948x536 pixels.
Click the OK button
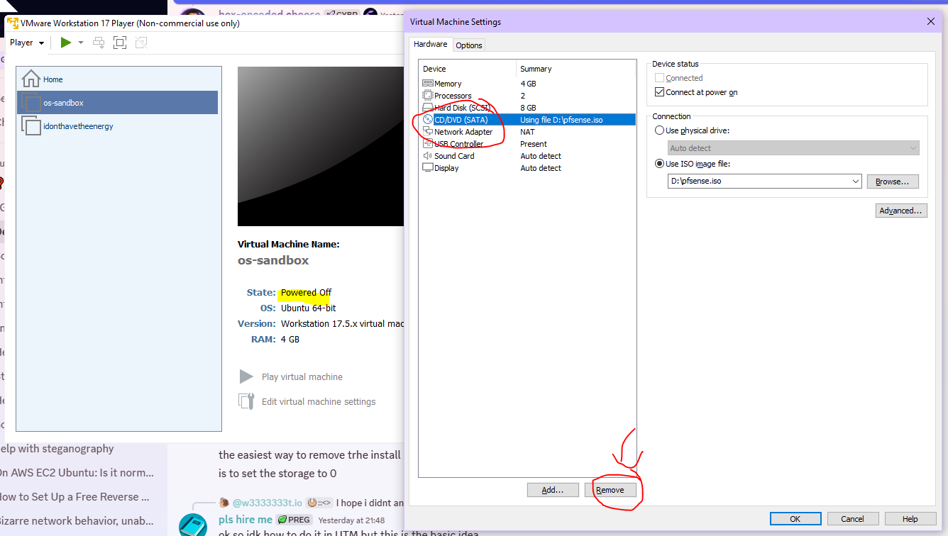pyautogui.click(x=795, y=519)
